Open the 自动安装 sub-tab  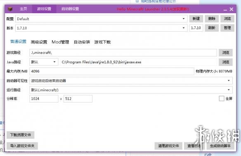pos(82,42)
